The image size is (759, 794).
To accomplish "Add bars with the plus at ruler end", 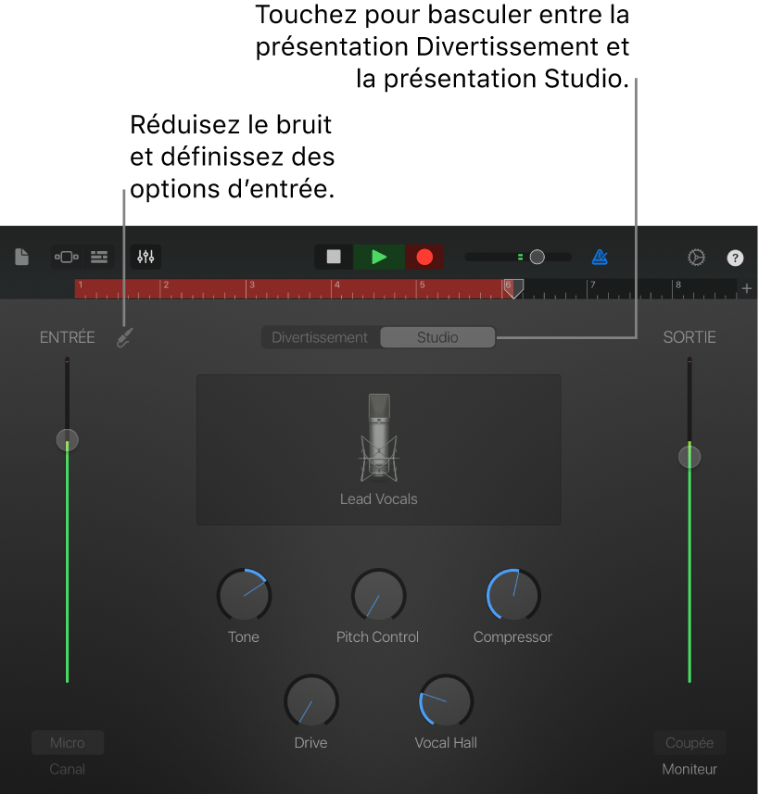I will (x=746, y=288).
